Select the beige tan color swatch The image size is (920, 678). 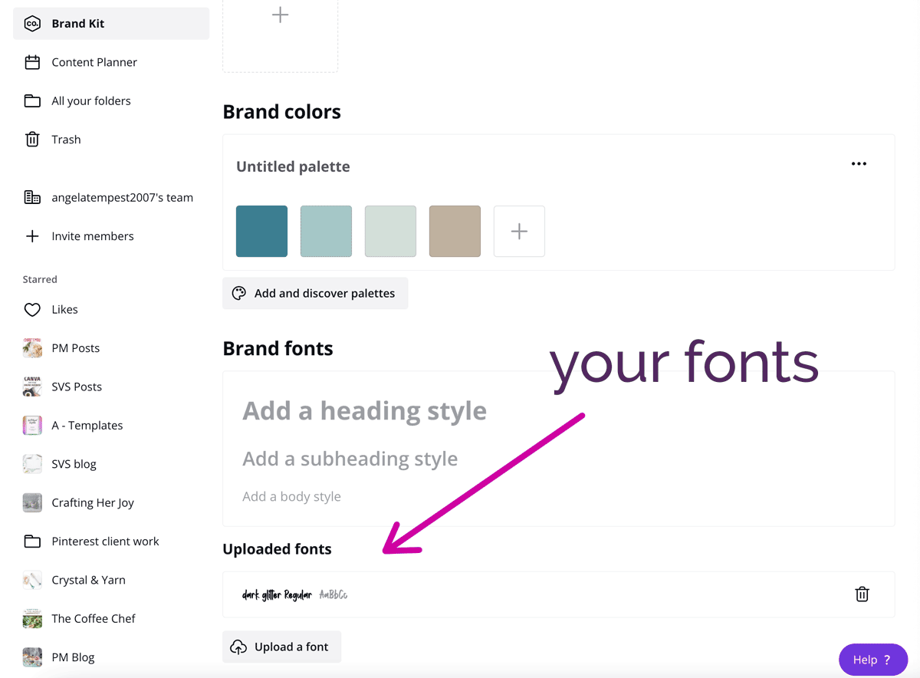point(455,231)
